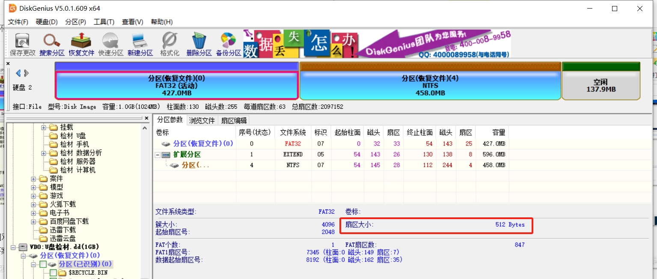This screenshot has width=657, height=279.
Task: Open the 工具(T) menu
Action: (x=104, y=22)
